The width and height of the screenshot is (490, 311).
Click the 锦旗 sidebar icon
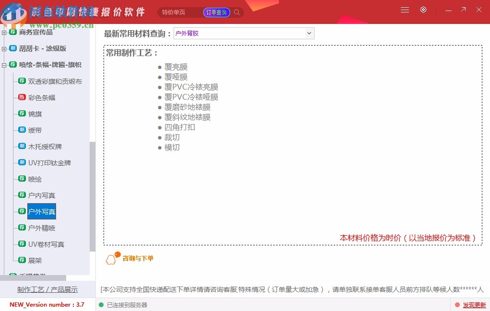tap(21, 114)
